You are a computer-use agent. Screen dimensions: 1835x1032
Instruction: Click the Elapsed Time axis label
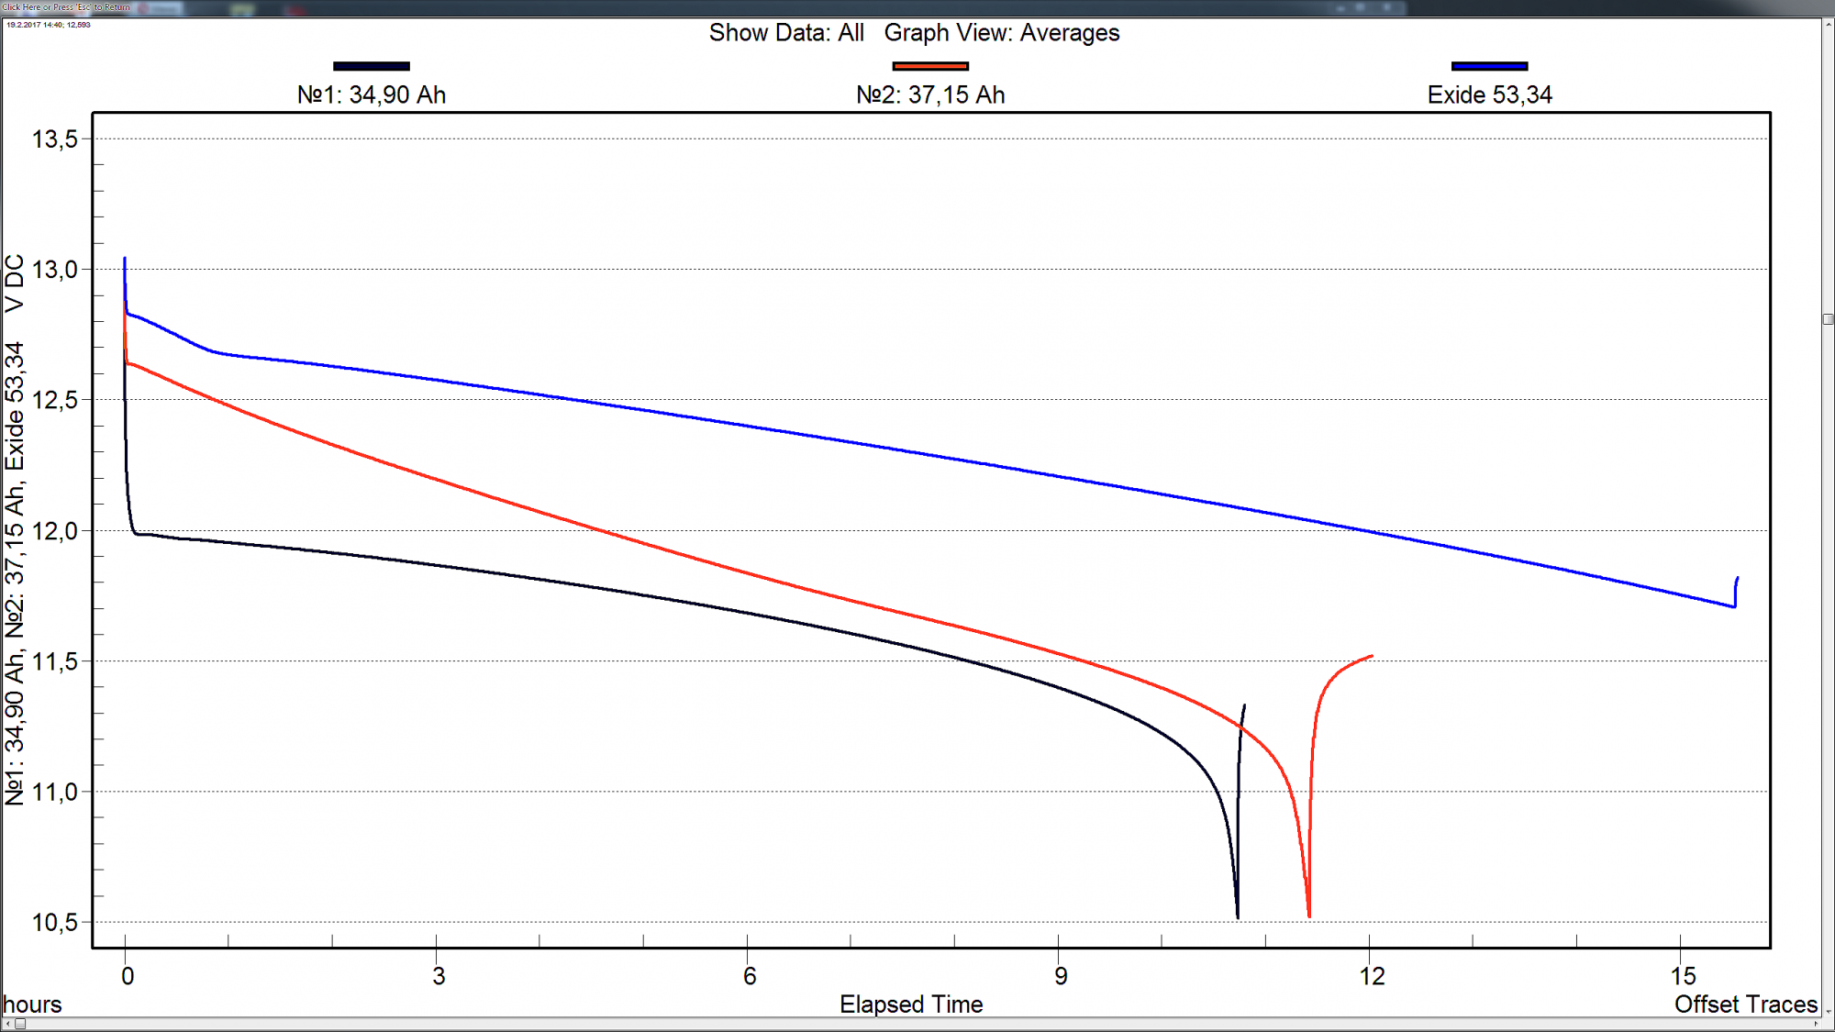coord(911,1004)
